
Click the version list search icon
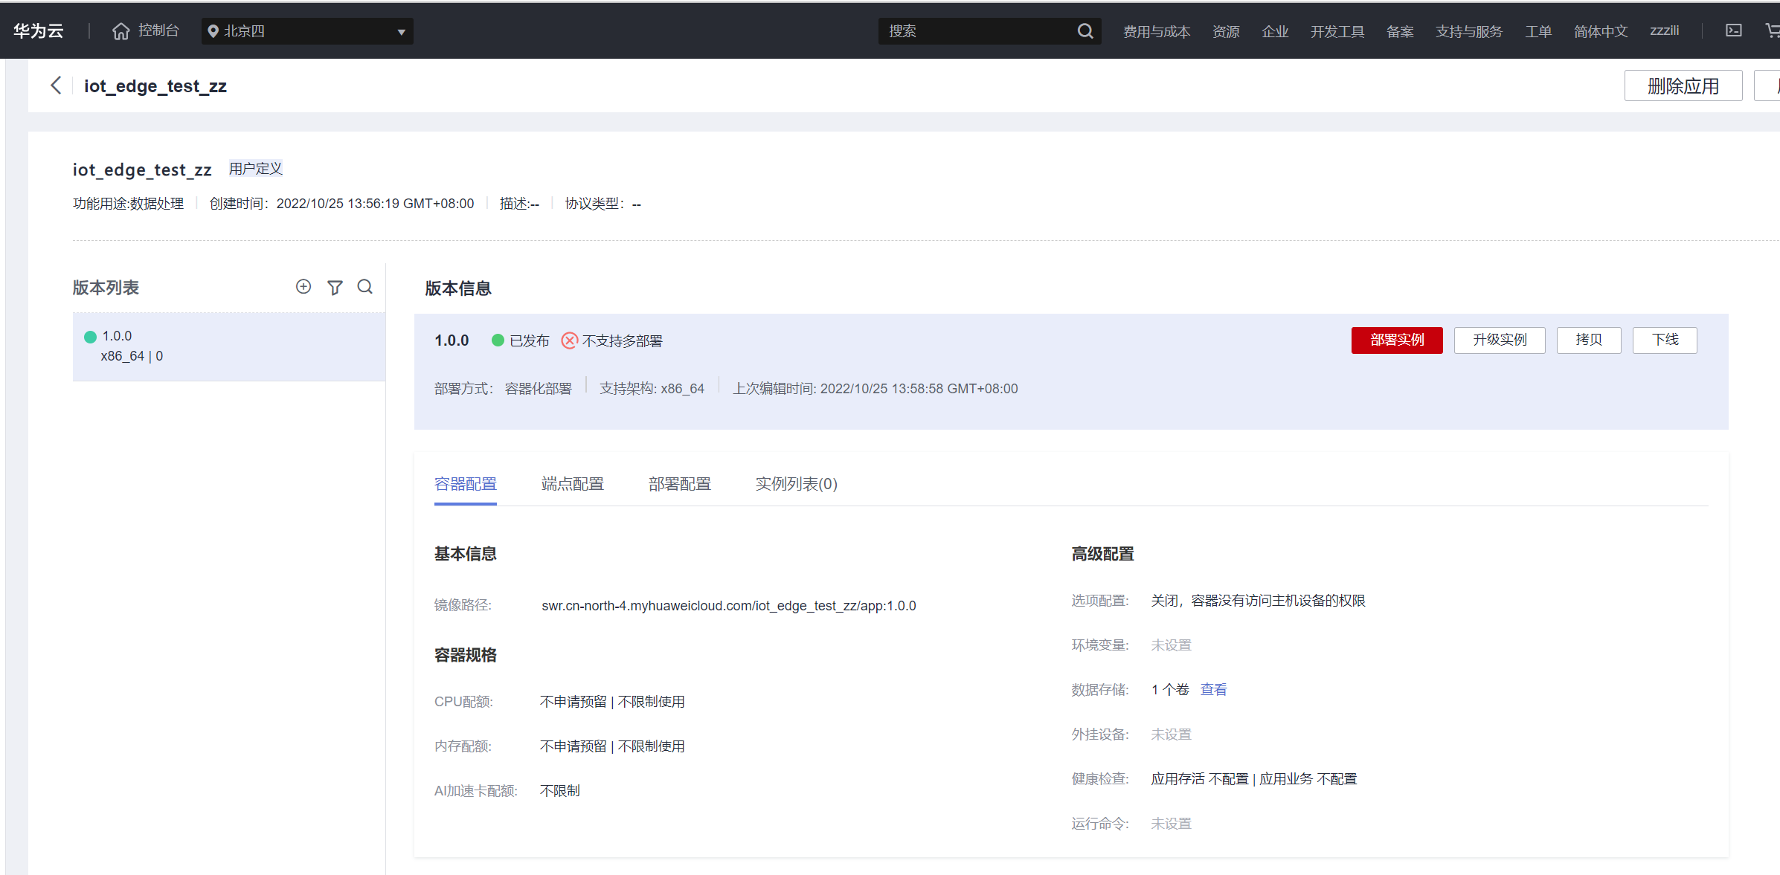pyautogui.click(x=364, y=287)
